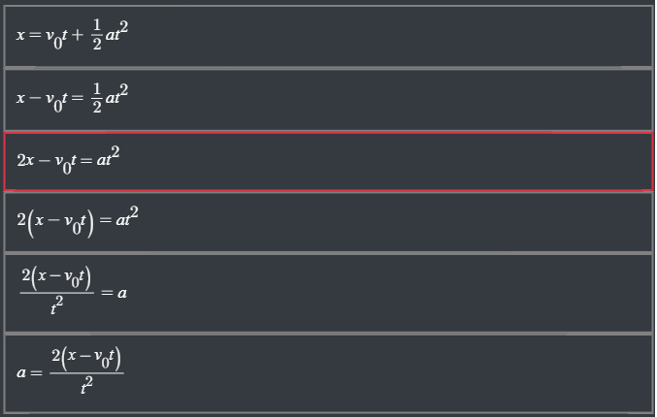Click the equals sign in the highlighted equation
Viewport: 657px width, 417px height.
coord(85,159)
